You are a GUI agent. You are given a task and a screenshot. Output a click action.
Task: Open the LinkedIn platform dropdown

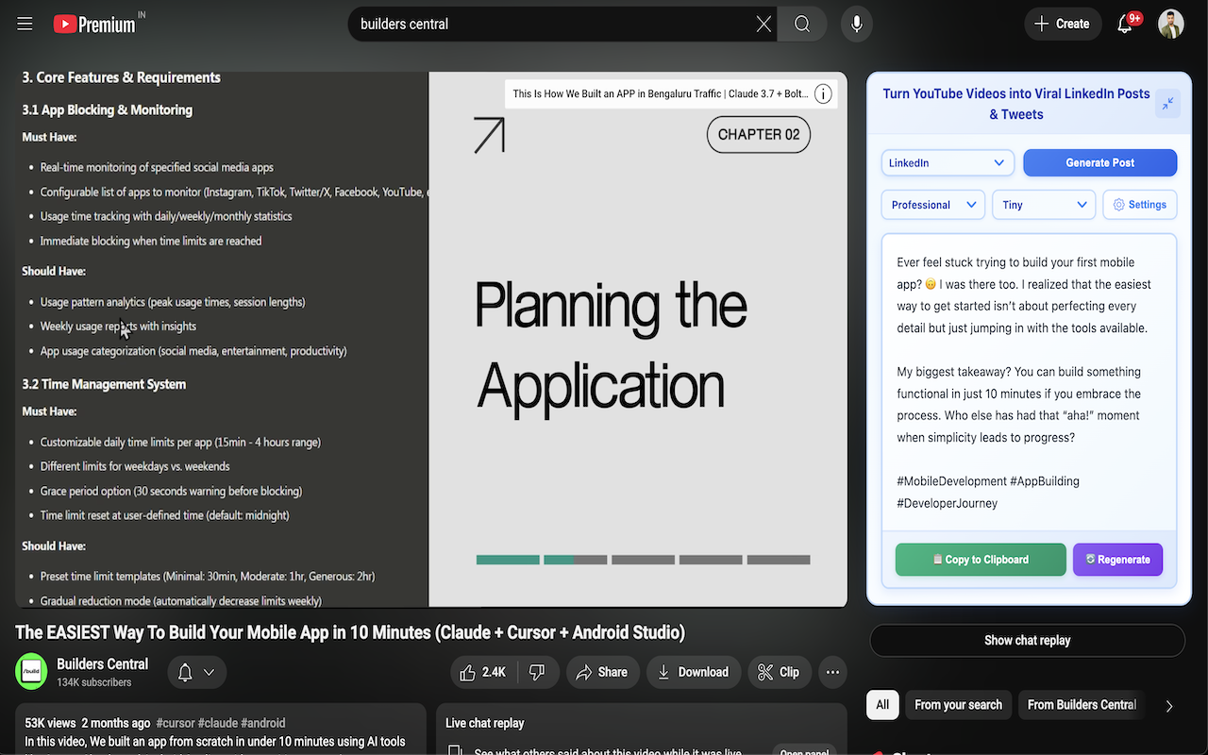(948, 162)
